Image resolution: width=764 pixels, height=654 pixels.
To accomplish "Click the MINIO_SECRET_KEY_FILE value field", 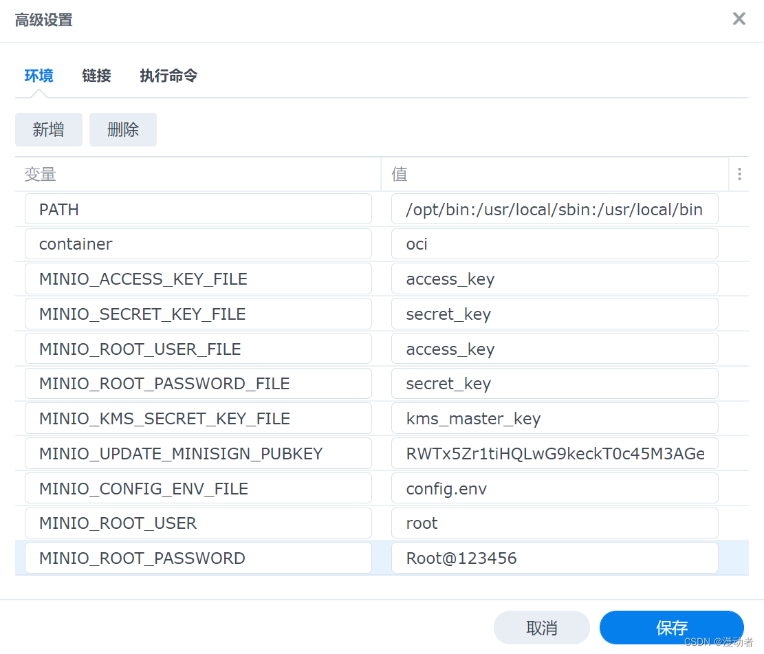I will click(554, 314).
